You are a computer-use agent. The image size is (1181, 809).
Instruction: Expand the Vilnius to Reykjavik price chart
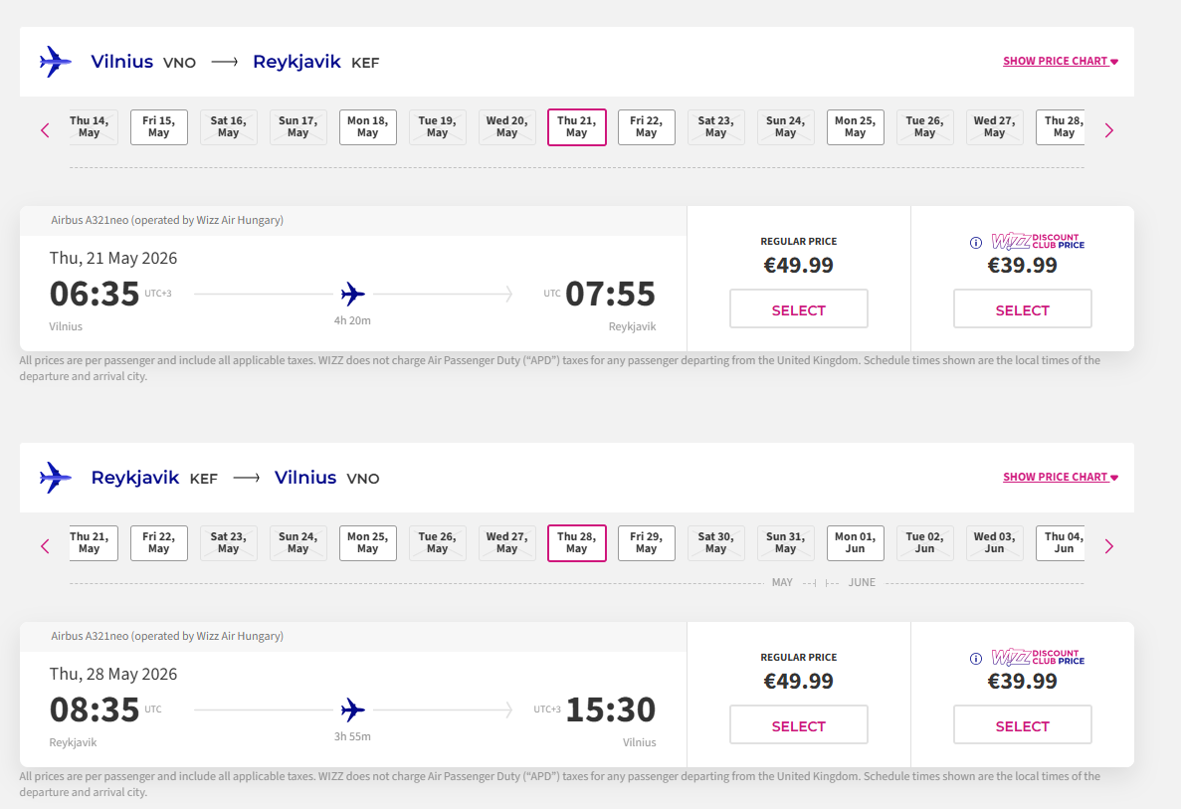click(x=1061, y=62)
